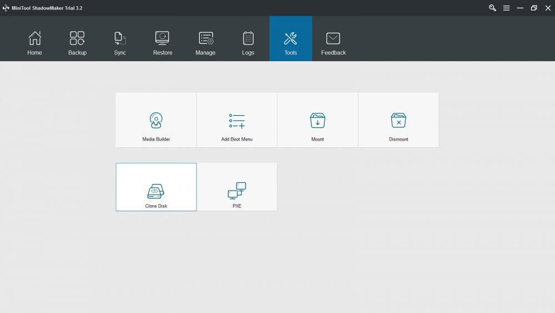
Task: Minimize the ShadowMaker window
Action: pos(520,8)
